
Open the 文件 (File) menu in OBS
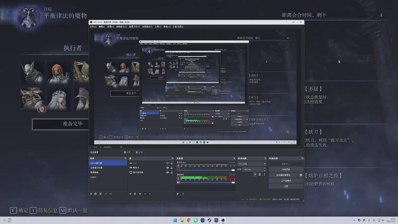coord(93,27)
